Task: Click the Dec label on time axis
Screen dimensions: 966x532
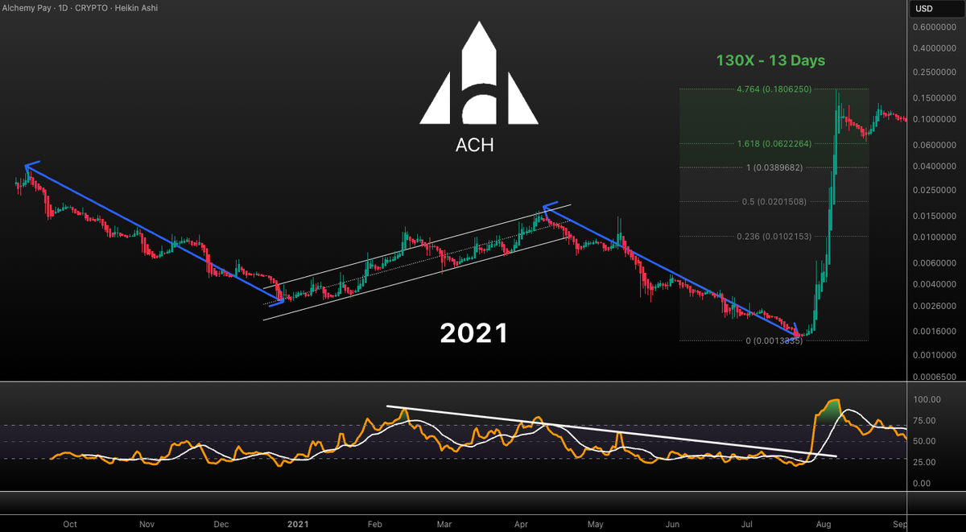Action: 221,524
